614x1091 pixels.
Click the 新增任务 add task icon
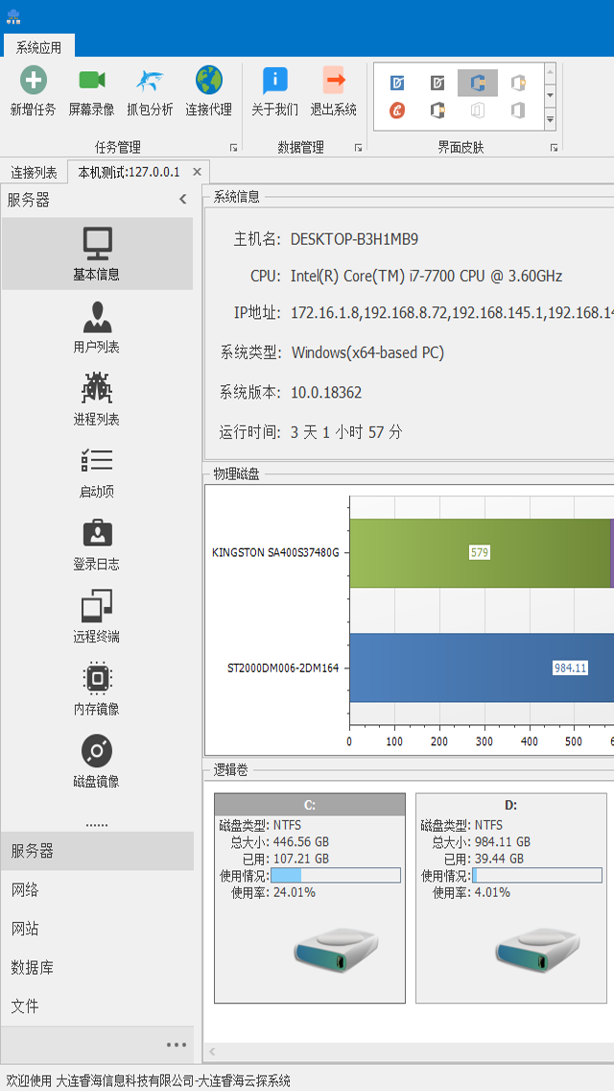(x=34, y=81)
